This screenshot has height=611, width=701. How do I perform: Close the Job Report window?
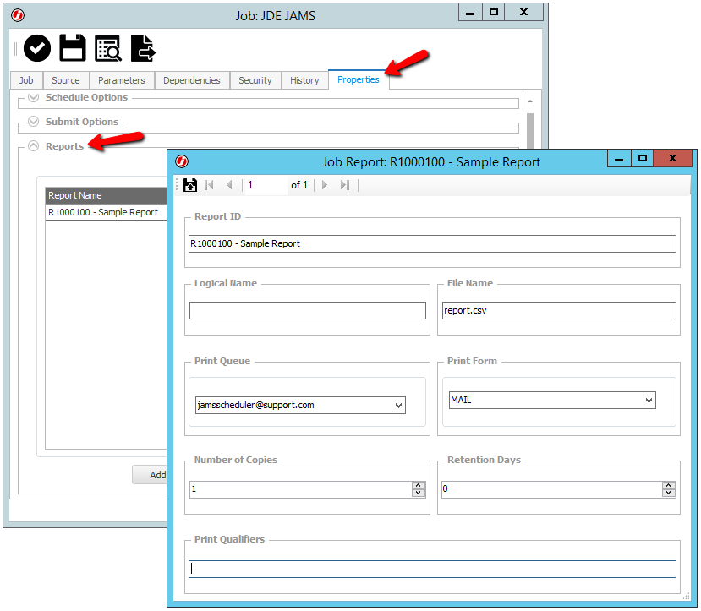coord(672,159)
